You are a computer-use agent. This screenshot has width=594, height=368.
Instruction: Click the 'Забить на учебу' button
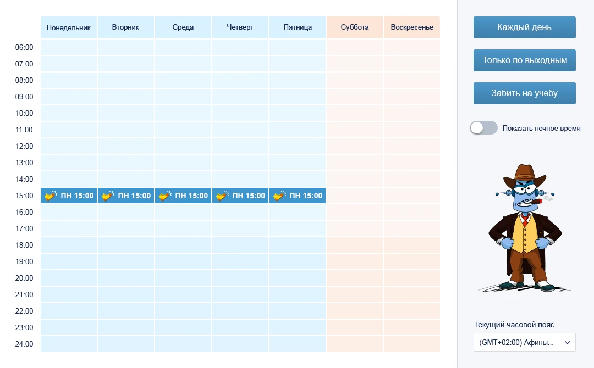click(524, 93)
